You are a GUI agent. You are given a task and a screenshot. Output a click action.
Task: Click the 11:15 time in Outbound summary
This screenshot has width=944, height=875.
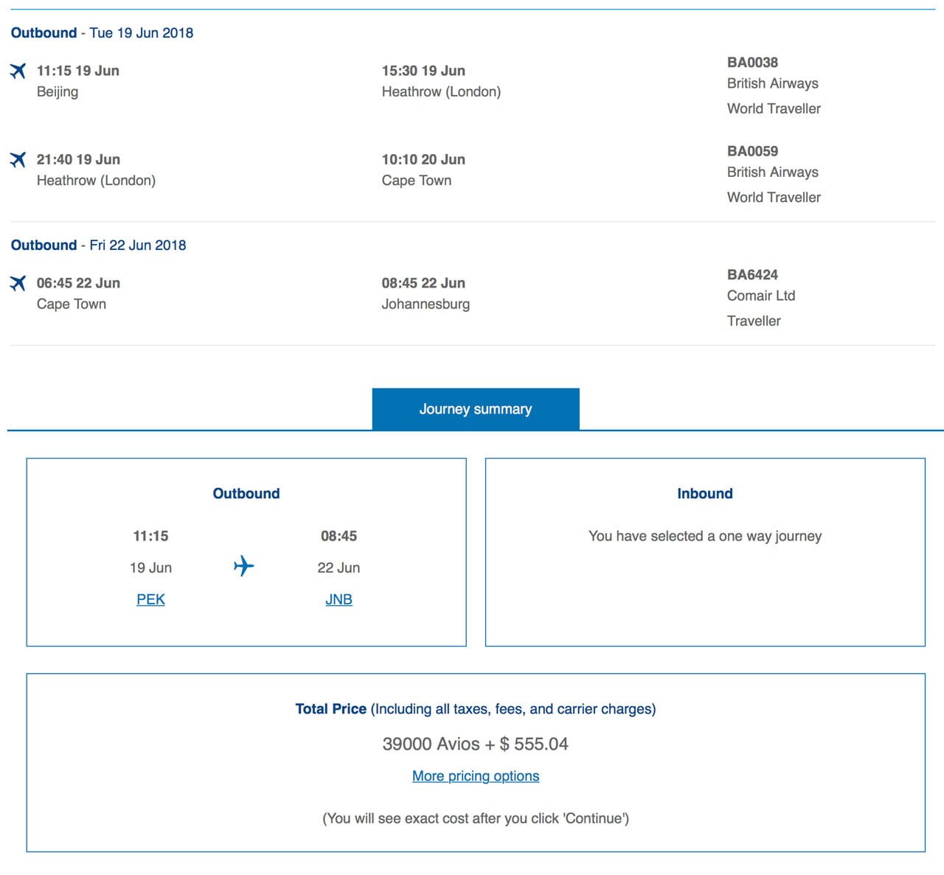[x=150, y=536]
